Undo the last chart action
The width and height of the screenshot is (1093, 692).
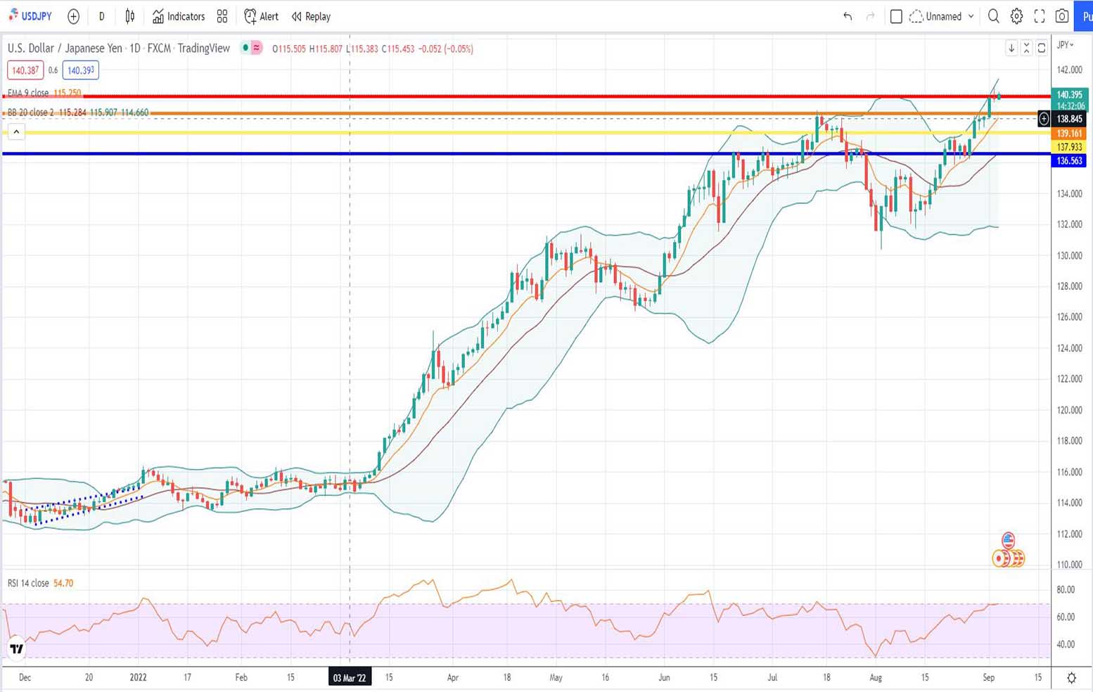[848, 16]
